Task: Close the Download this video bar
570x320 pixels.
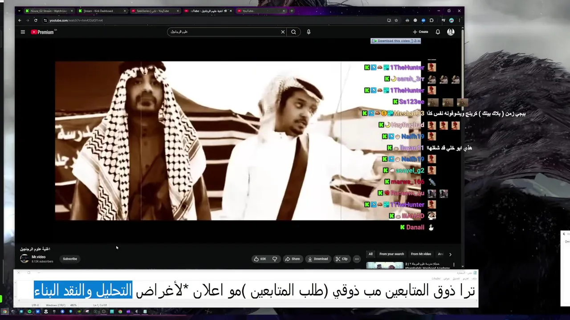Action: point(419,41)
